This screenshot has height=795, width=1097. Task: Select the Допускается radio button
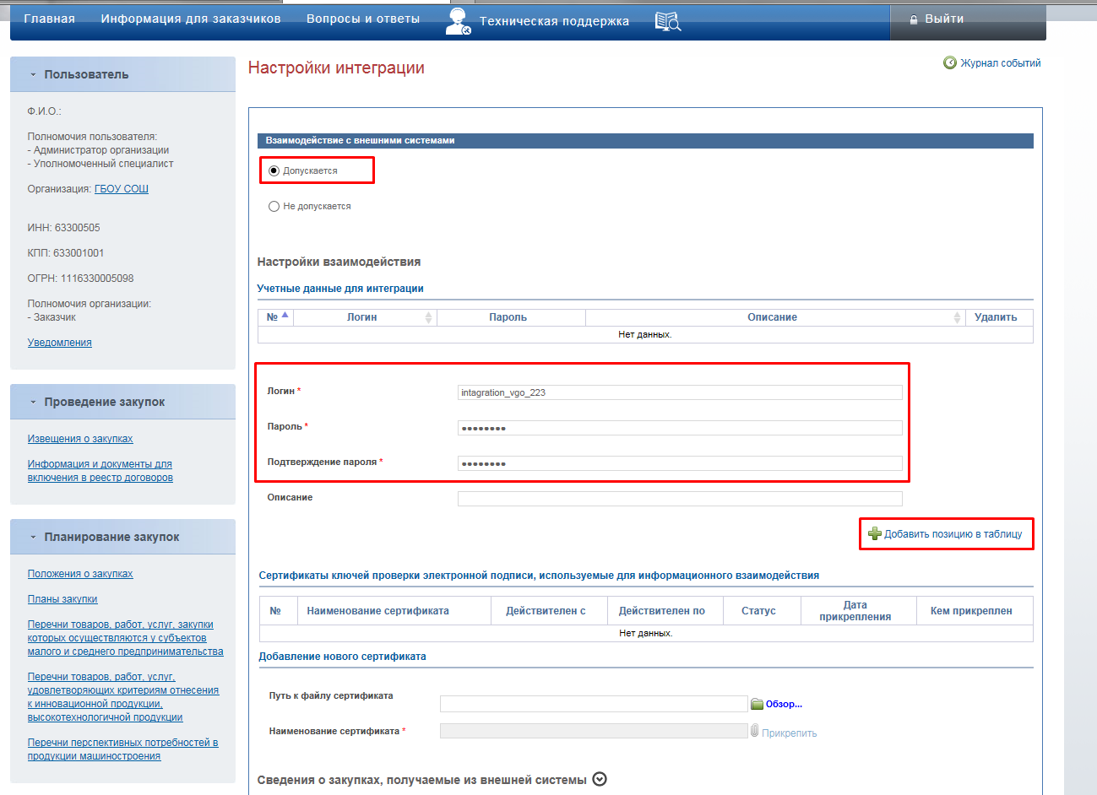[274, 170]
